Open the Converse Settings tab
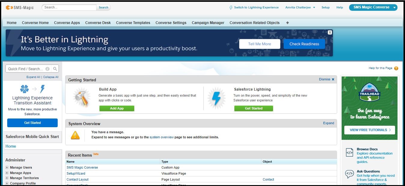 coord(171,23)
